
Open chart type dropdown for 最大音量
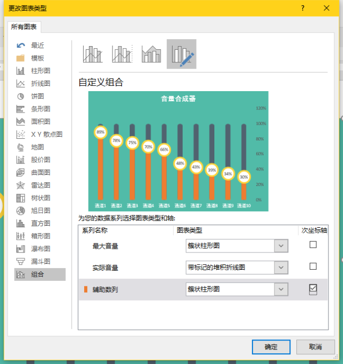281,246
